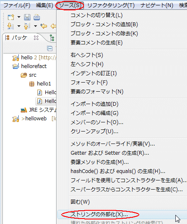Click the Print toolbar icon
Image resolution: width=187 pixels, height=224 pixels.
37,17
